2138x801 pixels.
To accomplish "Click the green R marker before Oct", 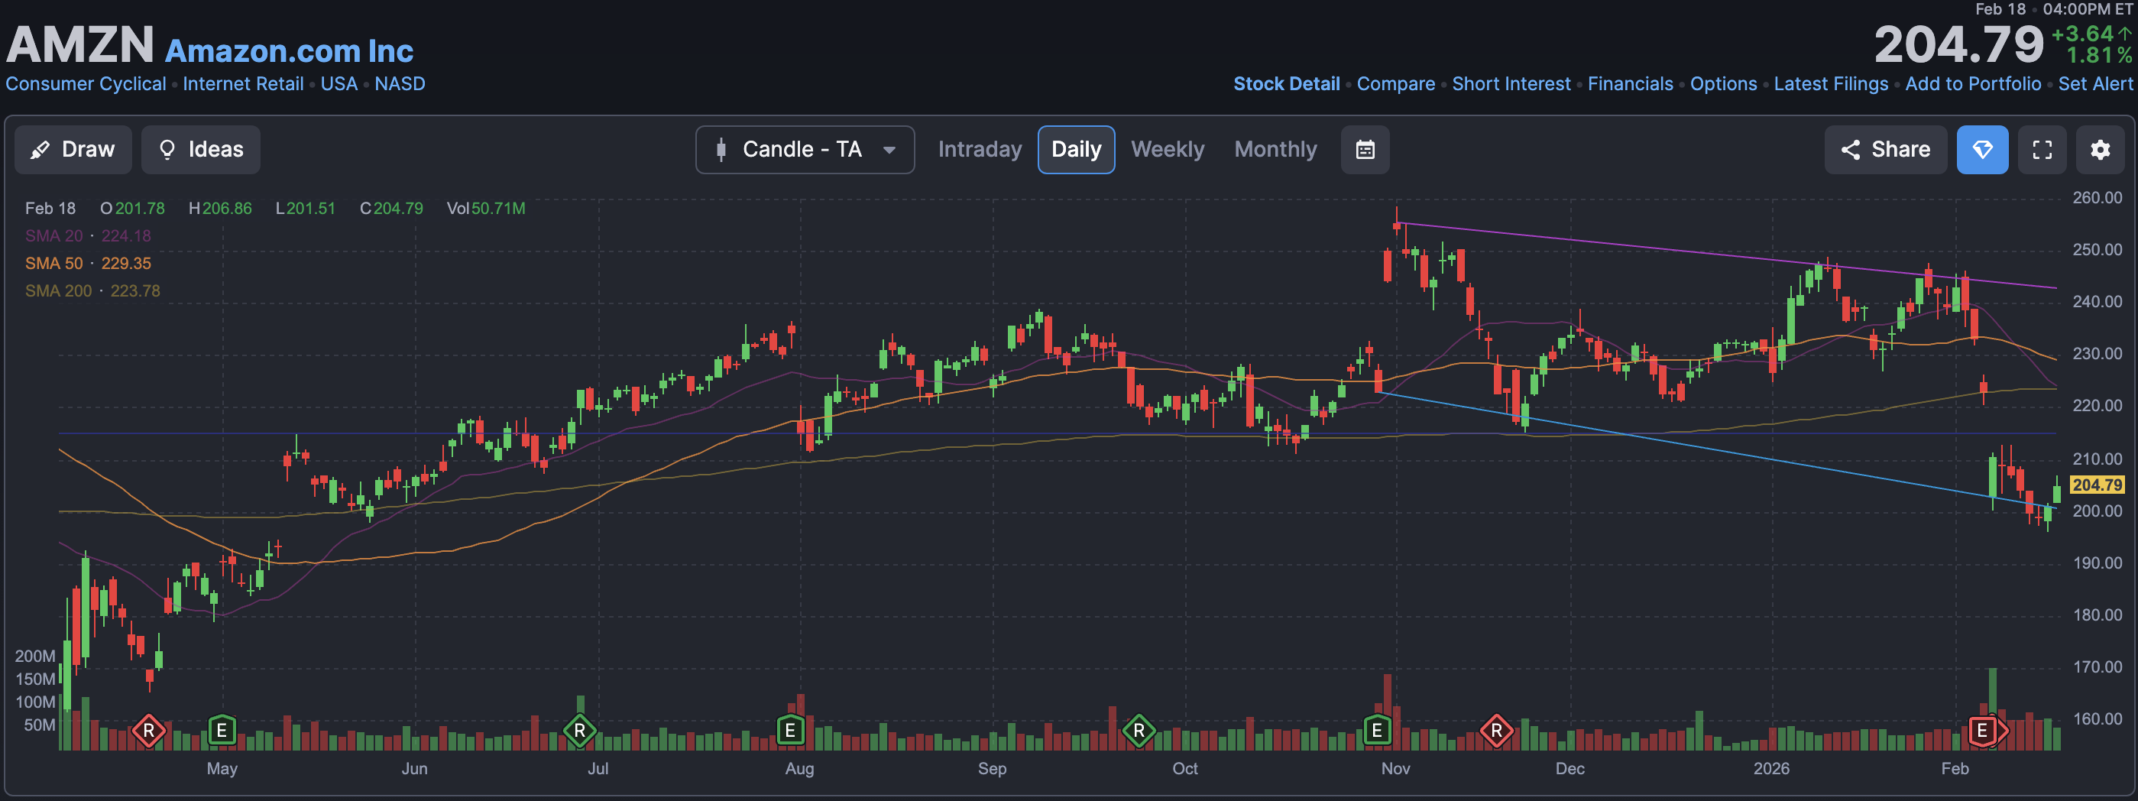I will coord(1139,731).
